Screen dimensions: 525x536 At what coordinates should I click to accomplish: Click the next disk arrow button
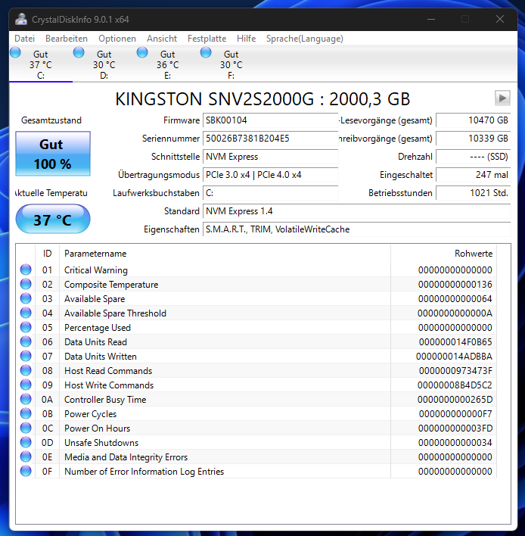502,98
